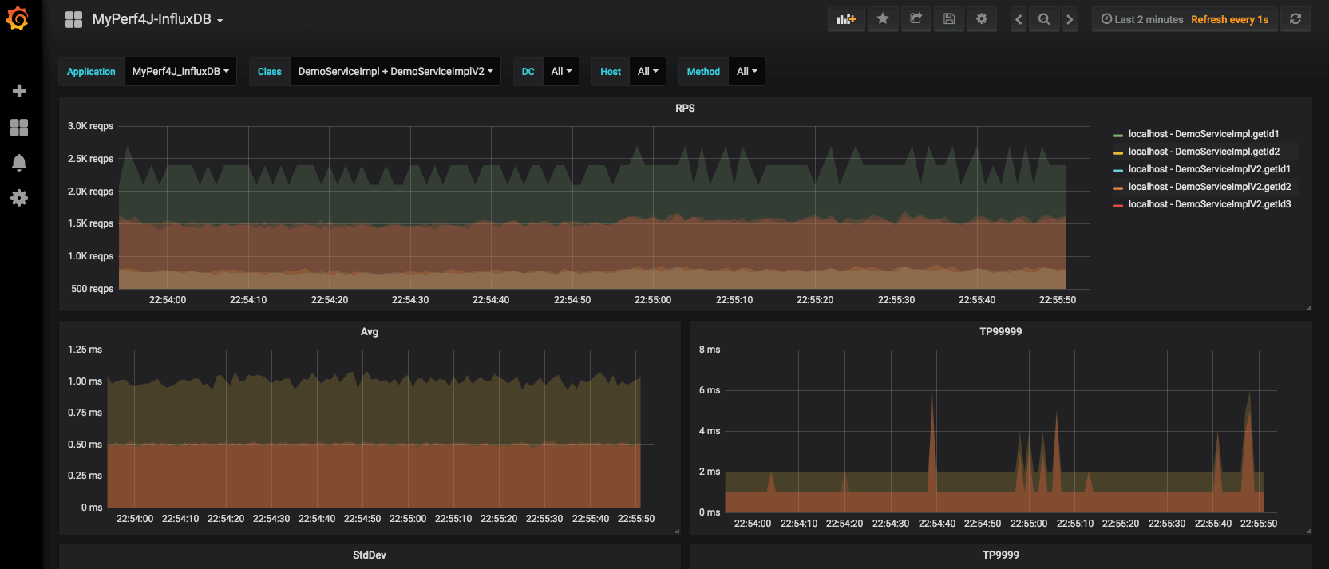
Task: Click the Refresh every 1s text
Action: 1229,19
